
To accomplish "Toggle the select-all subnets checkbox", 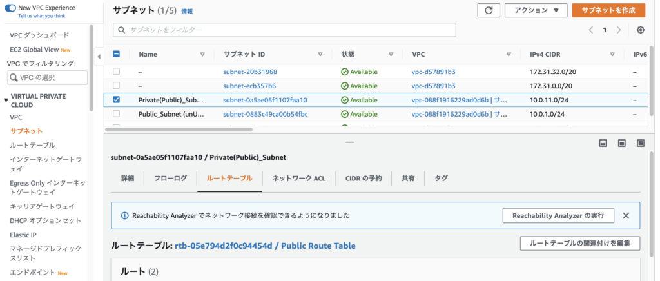I will pyautogui.click(x=117, y=54).
